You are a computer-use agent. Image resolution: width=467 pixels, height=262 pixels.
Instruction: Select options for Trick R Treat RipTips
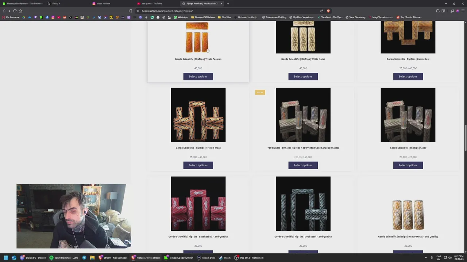click(x=198, y=165)
